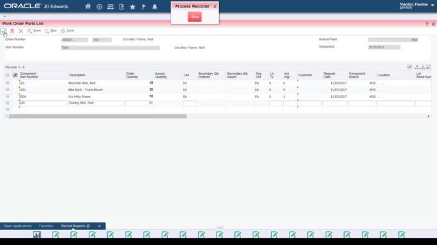Screen dimensions: 437x245
Task: Refresh the Recent Reports list
Action: tap(88, 226)
